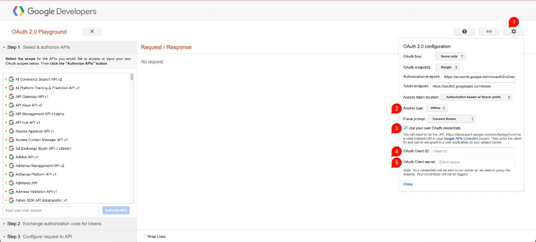Expand the API Management API v1alpha item
Image resolution: width=536 pixels, height=242 pixels.
[6, 114]
